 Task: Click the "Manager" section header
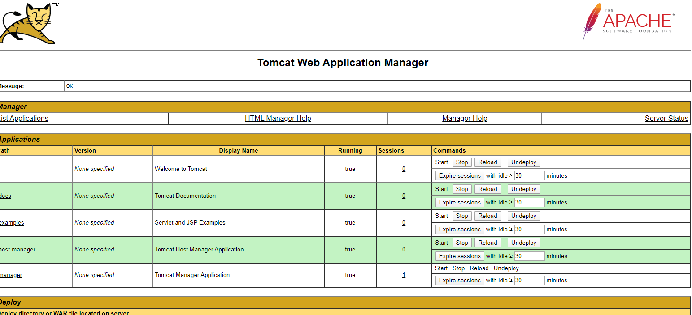[x=13, y=107]
